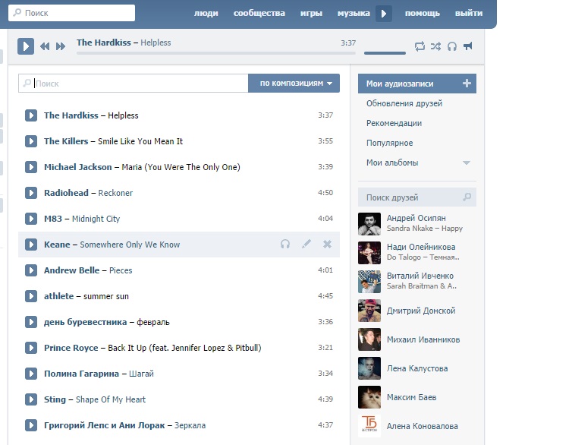Screen dimensions: 572x445
Task: Click Sting artist name
Action: (55, 399)
